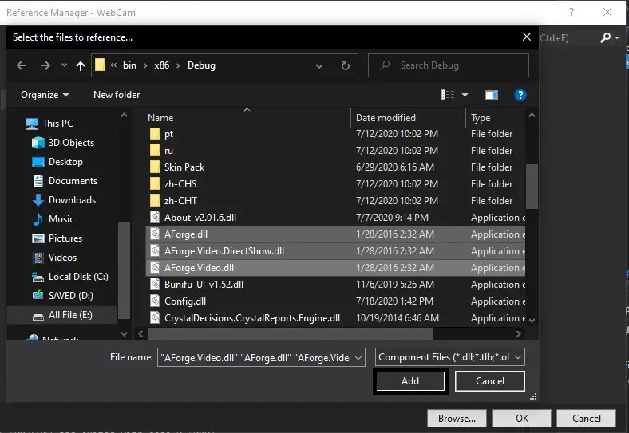Open Local Disk (C:) drive
The image size is (629, 433).
pyautogui.click(x=69, y=277)
